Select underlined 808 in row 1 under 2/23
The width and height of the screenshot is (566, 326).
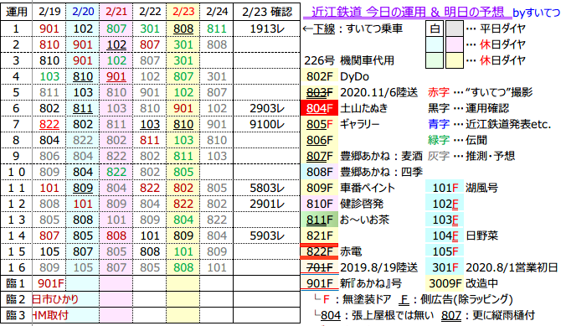click(183, 28)
